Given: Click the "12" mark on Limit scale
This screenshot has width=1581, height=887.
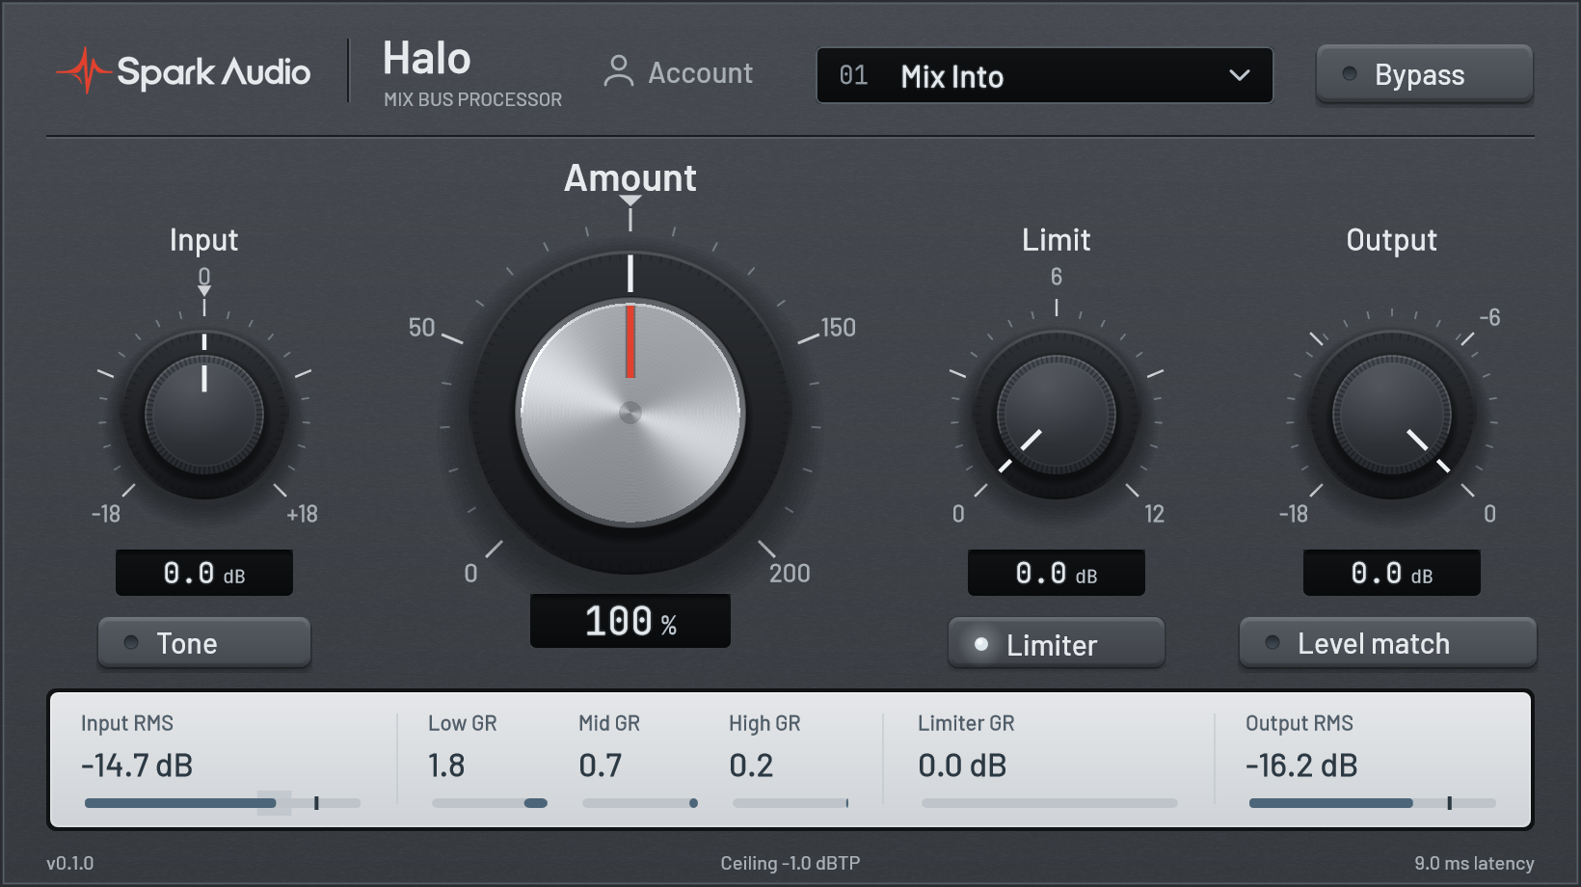Looking at the screenshot, I should 1154,514.
